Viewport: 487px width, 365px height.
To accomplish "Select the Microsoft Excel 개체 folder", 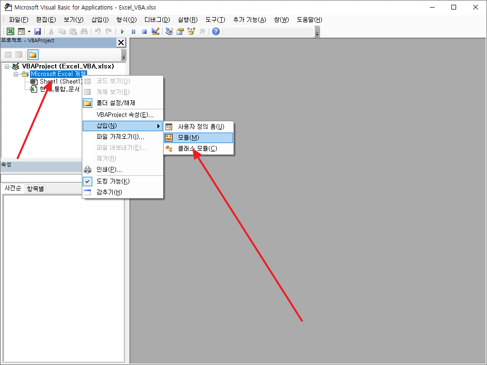I will coord(58,74).
